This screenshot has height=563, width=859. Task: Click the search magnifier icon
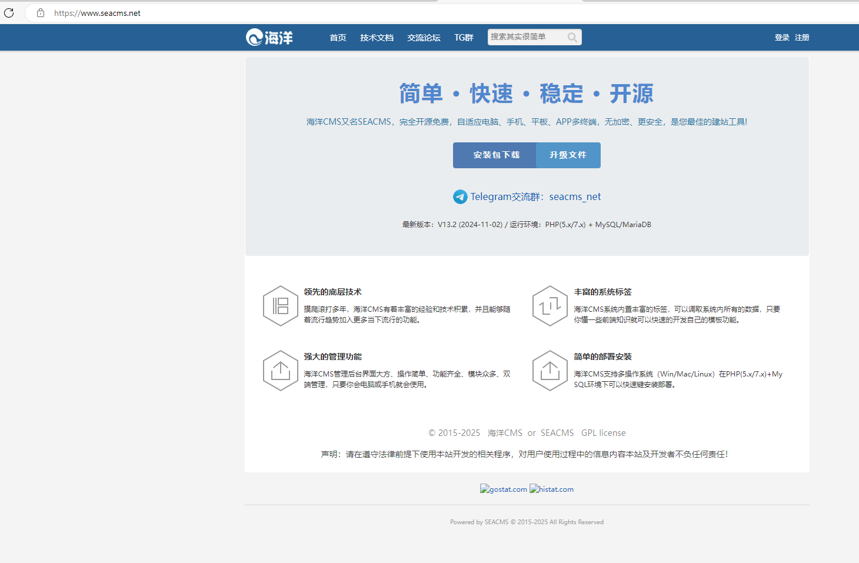pyautogui.click(x=572, y=38)
